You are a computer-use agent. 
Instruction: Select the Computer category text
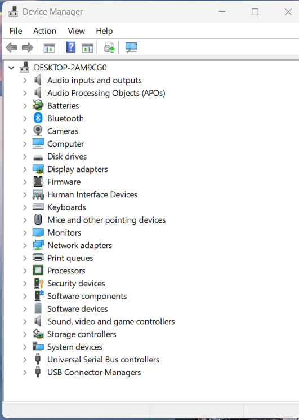pyautogui.click(x=65, y=144)
